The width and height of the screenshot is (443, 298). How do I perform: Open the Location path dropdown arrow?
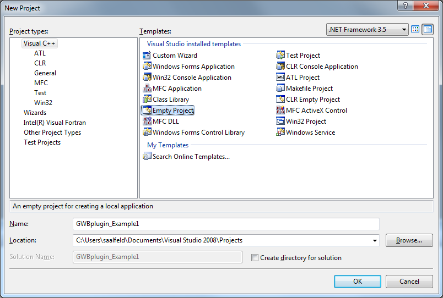pyautogui.click(x=375, y=240)
